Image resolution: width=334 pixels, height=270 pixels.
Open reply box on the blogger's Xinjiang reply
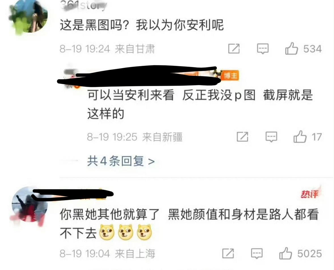click(271, 137)
